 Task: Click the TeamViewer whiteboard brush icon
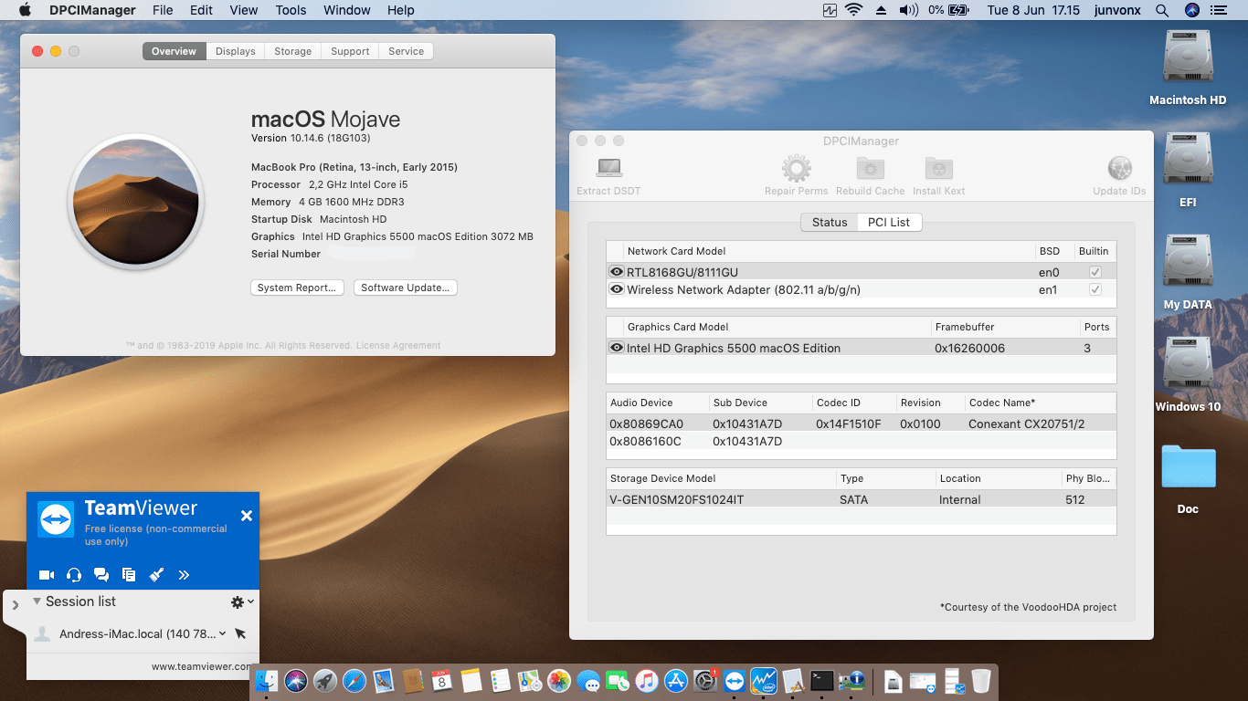156,575
